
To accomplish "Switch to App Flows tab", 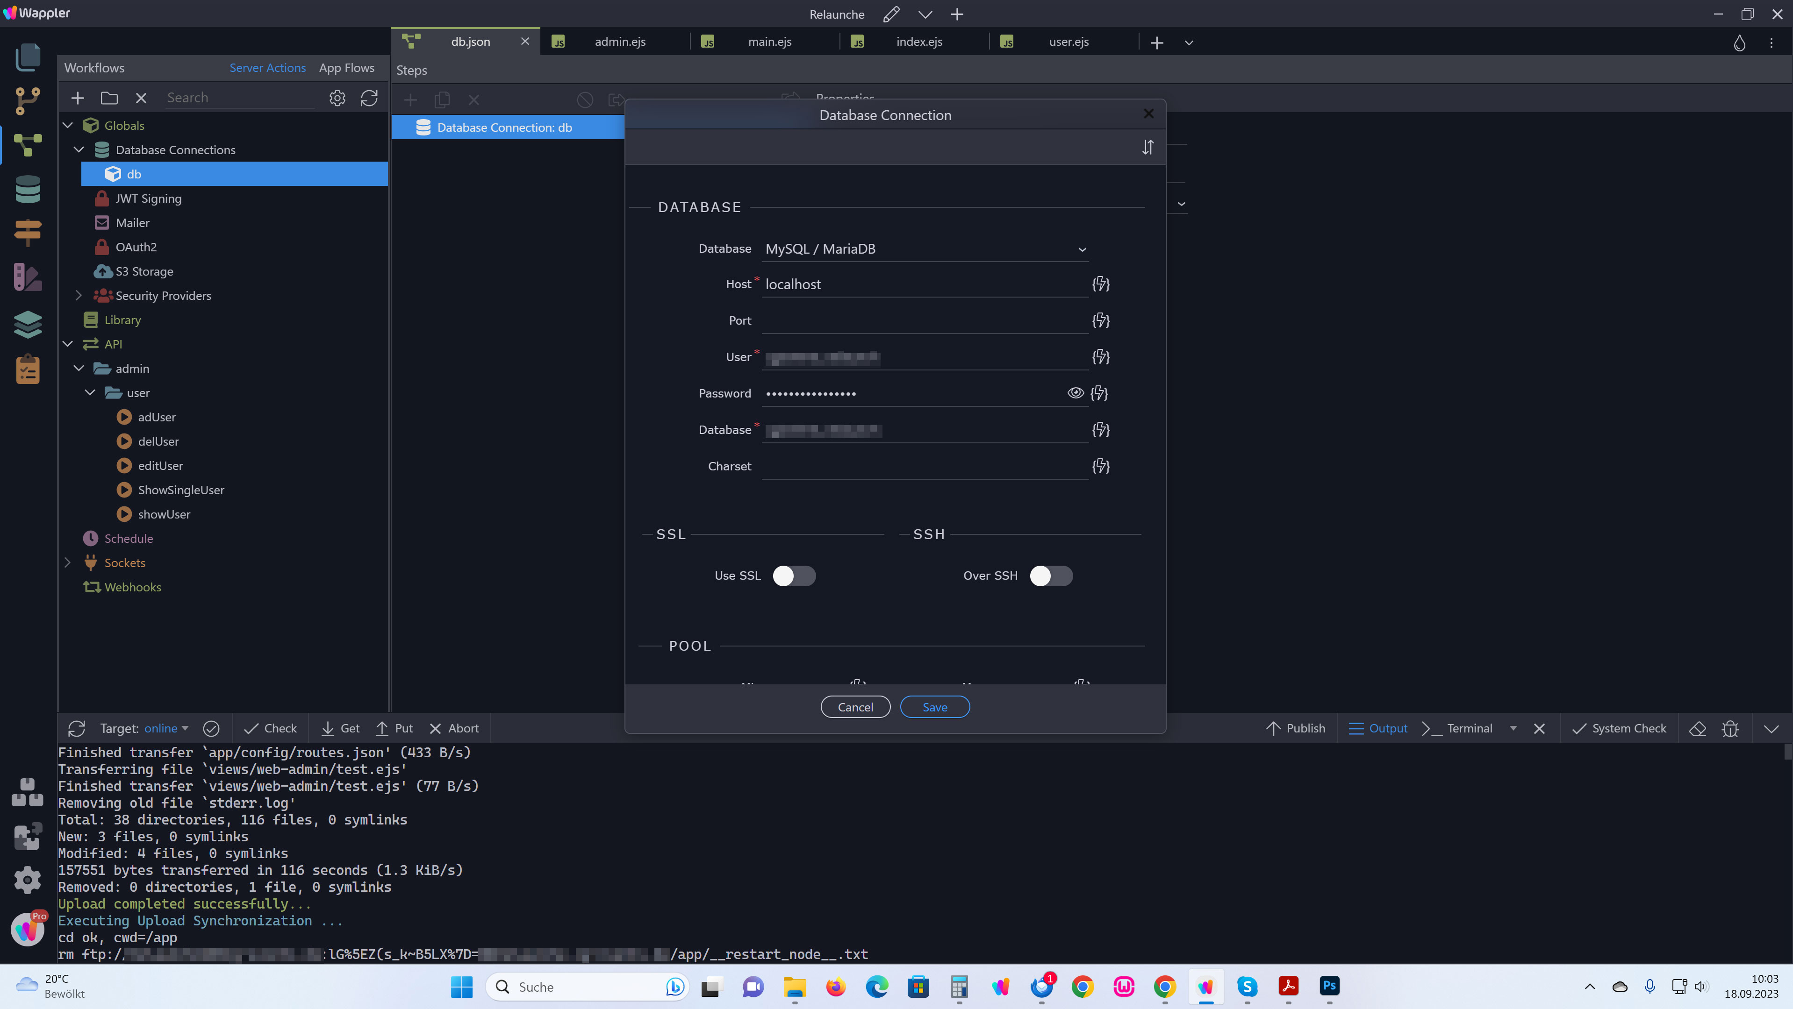I will pyautogui.click(x=347, y=67).
